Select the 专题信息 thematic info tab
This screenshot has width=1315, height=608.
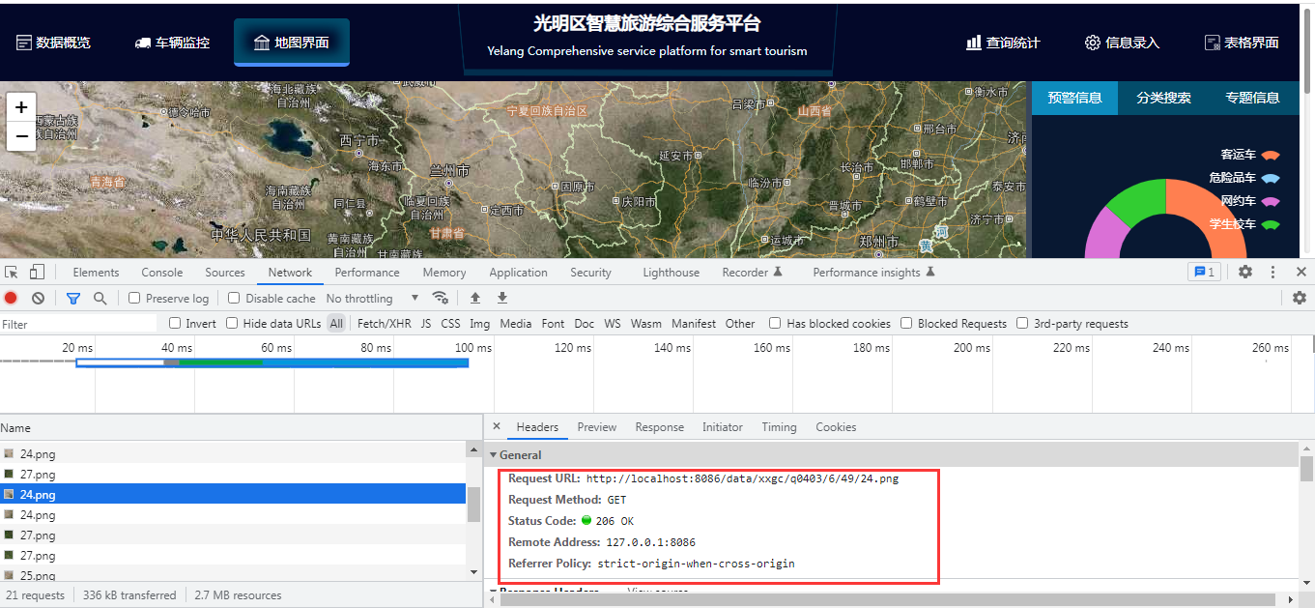[1252, 98]
